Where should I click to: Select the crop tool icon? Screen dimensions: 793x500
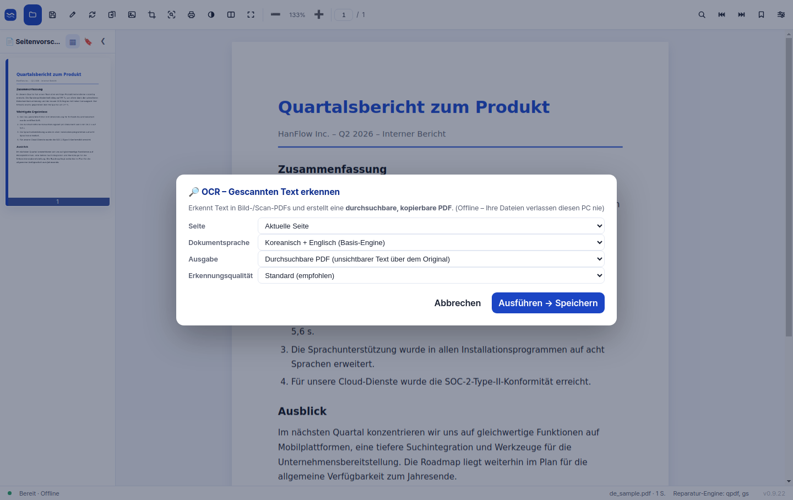tap(151, 15)
